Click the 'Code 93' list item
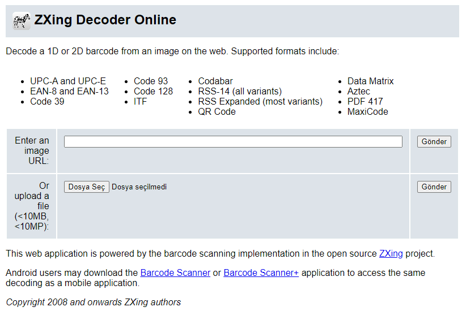Viewport: 462px width, 320px height. click(151, 81)
